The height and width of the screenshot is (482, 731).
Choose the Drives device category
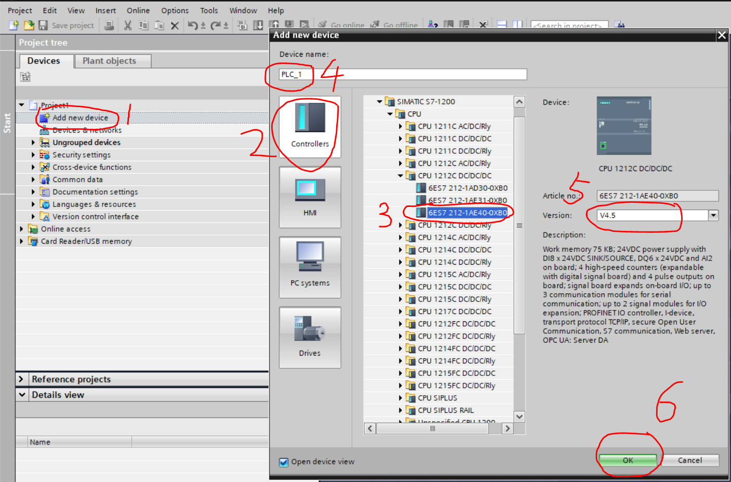[x=310, y=337]
